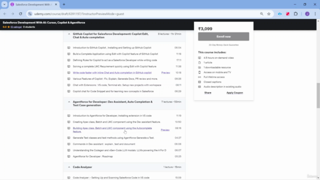Click the course title in the black header
The height and width of the screenshot is (180, 320).
tap(44, 22)
